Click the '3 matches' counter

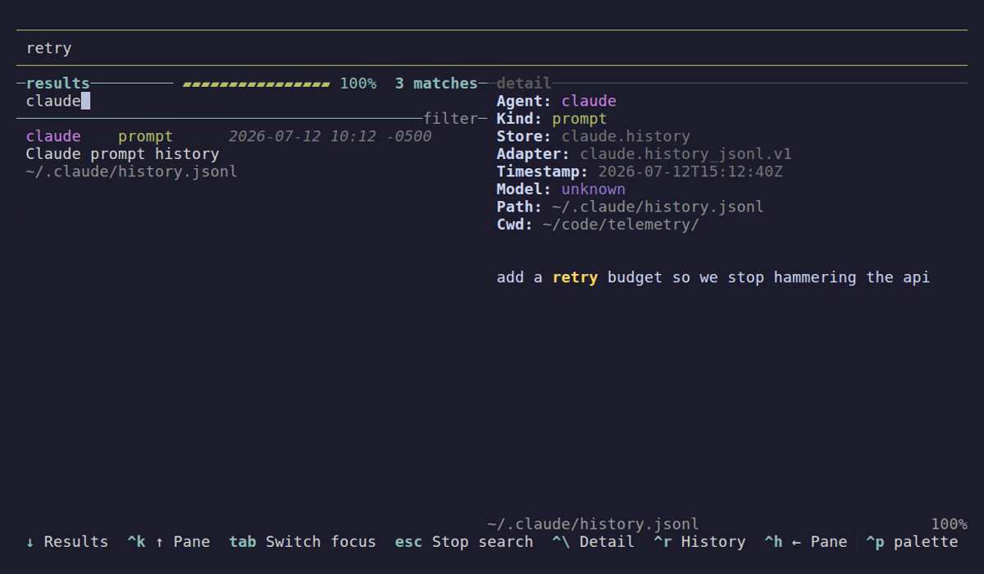click(435, 83)
